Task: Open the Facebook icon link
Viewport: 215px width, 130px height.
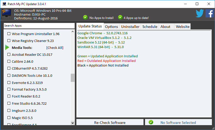Action: 210,13
